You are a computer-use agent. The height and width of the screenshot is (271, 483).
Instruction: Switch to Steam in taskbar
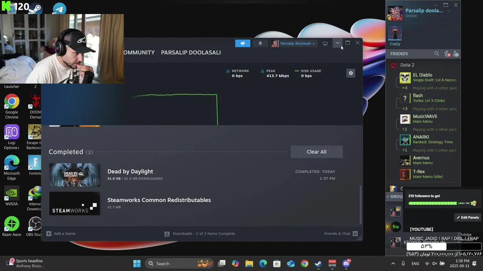318,263
